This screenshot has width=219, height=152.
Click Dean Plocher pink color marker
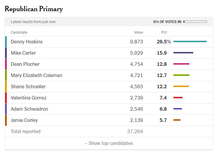tap(6, 64)
